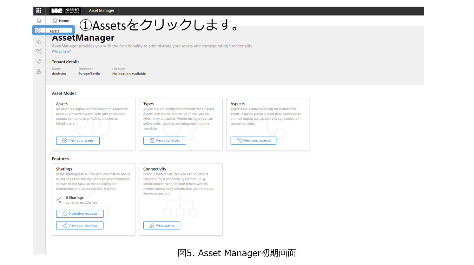Select the Asset Manager tab
This screenshot has height=265, width=474.
[x=101, y=11]
